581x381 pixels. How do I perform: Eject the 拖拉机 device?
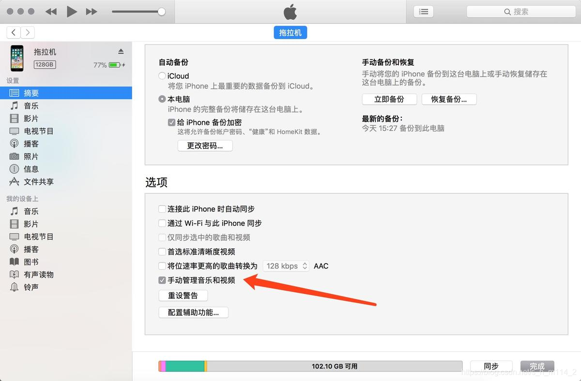coord(121,52)
